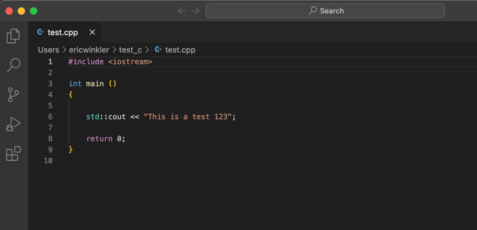The height and width of the screenshot is (230, 477).
Task: Click the Search command center field
Action: [x=325, y=11]
